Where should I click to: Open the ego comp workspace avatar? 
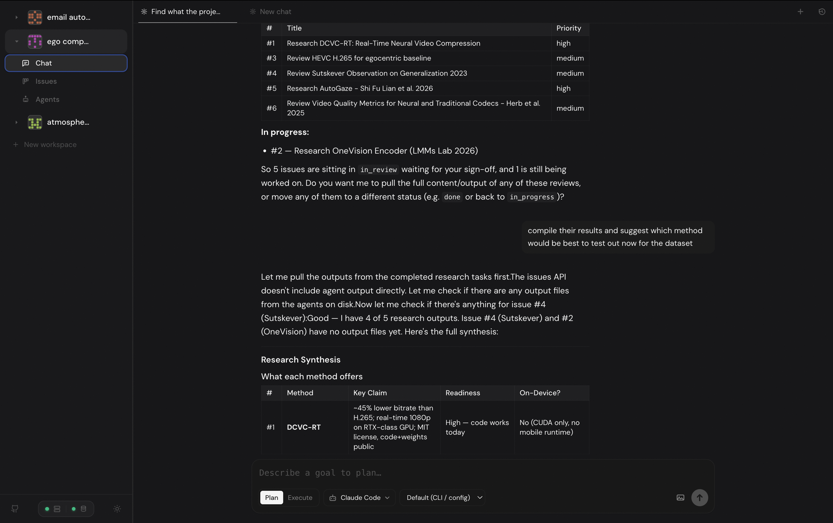35,42
